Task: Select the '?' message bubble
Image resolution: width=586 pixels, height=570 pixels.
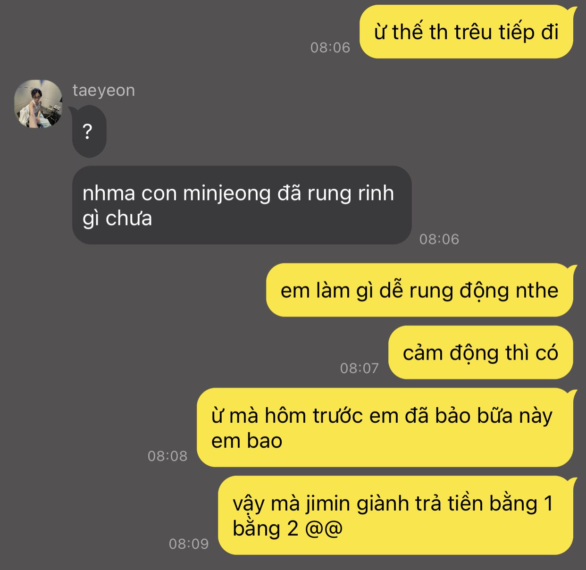Action: click(89, 131)
